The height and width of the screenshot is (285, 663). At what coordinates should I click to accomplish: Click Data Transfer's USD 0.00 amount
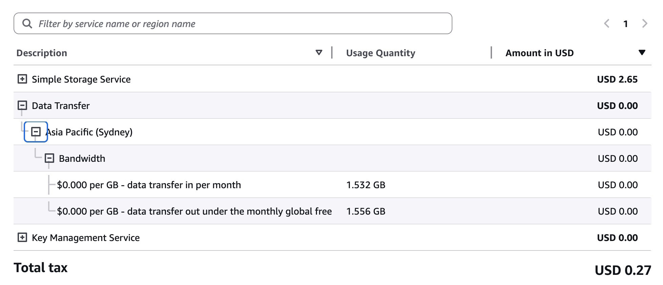tap(617, 106)
